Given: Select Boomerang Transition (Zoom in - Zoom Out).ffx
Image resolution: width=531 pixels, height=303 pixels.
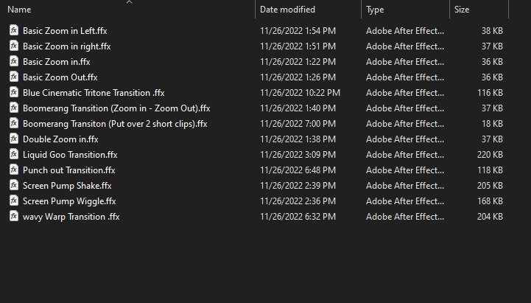Looking at the screenshot, I should [116, 108].
